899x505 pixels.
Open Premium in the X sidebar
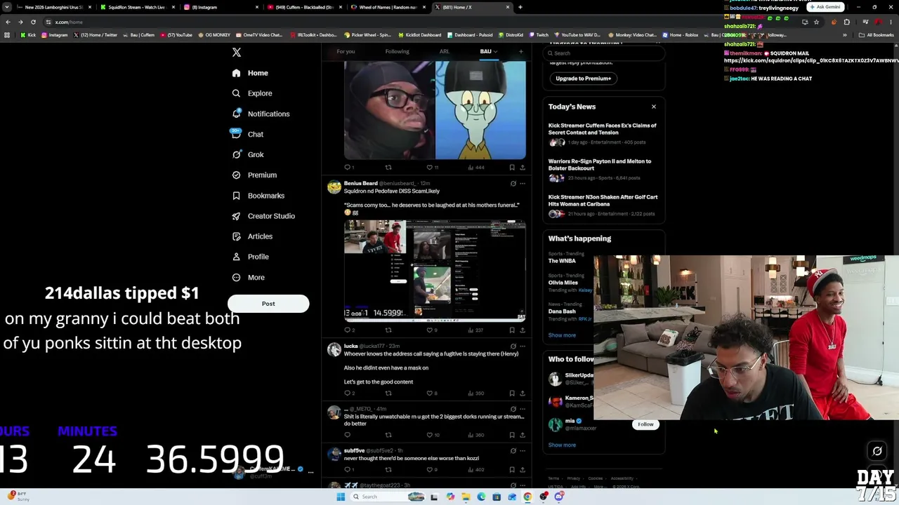[x=254, y=175]
